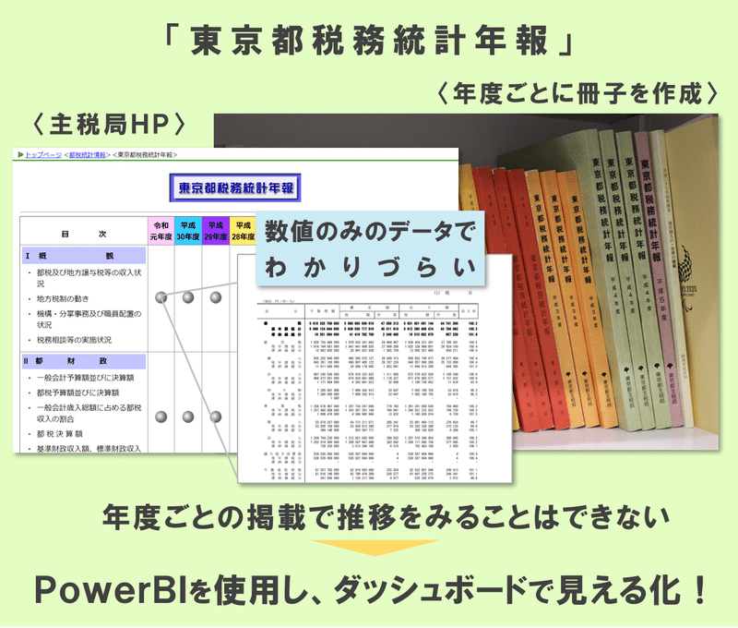This screenshot has height=628, width=738.
Task: Click the 概観 row dot under 令和元年度
Action: point(161,297)
